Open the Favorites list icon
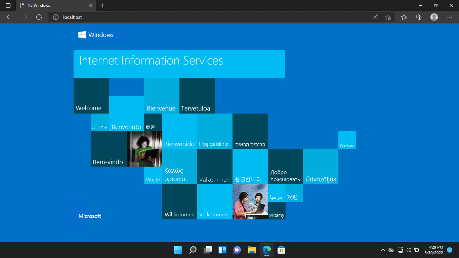The width and height of the screenshot is (459, 258). point(404,17)
